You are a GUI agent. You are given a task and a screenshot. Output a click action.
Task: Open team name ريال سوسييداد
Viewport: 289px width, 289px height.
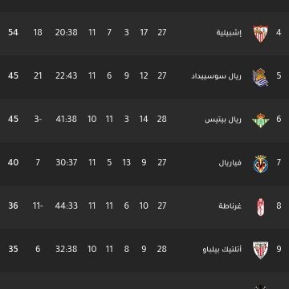216,76
